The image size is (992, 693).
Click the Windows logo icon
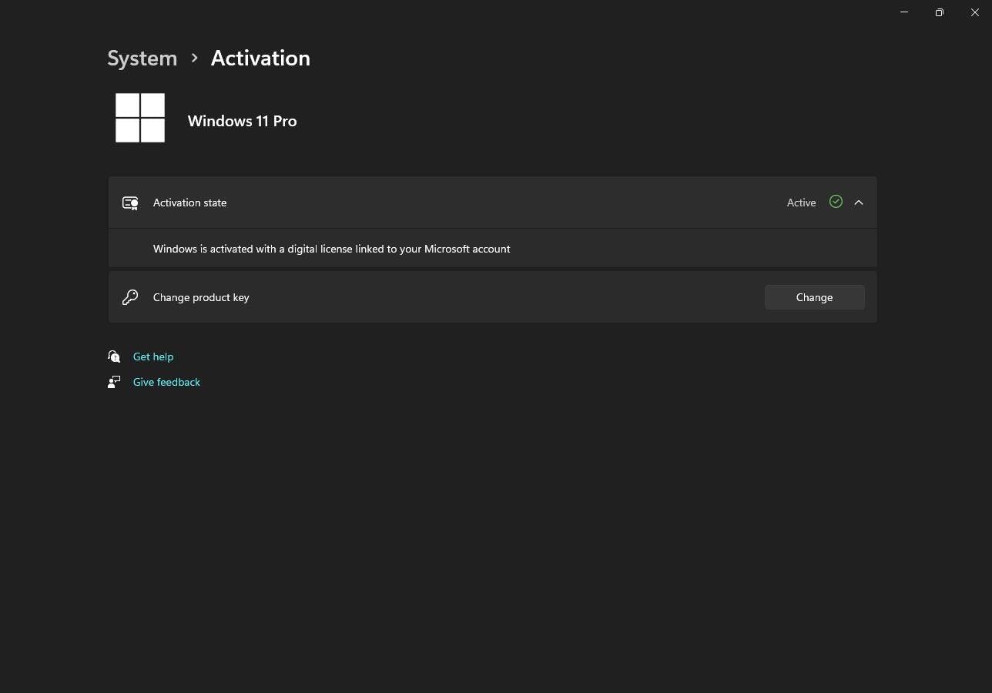[x=140, y=118]
